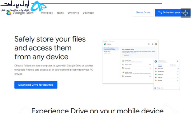194x117 pixels.
Task: Click the Add folder button in illustration
Action: 126,56
